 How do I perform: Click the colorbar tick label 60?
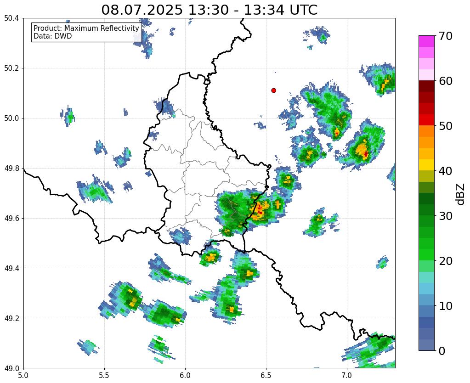pyautogui.click(x=446, y=81)
